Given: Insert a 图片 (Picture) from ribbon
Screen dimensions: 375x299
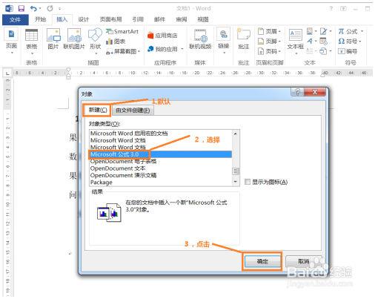Looking at the screenshot, I should point(53,39).
